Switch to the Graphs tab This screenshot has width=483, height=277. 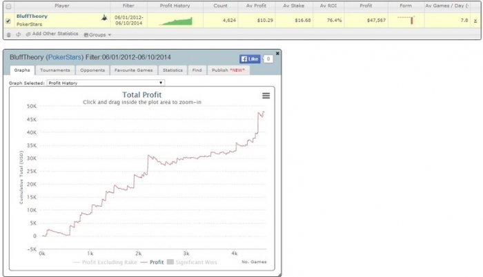(22, 70)
